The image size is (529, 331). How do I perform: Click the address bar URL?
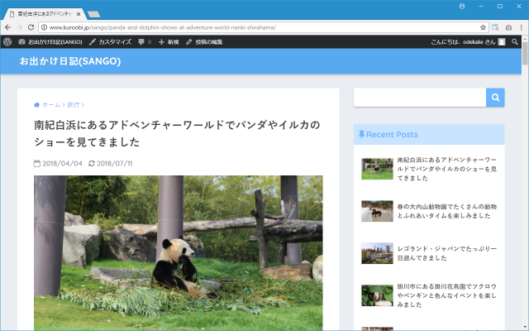pyautogui.click(x=163, y=27)
